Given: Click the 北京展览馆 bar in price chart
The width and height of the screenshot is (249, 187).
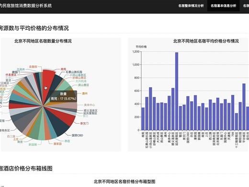Looking at the screenshot, I should coord(218,114).
